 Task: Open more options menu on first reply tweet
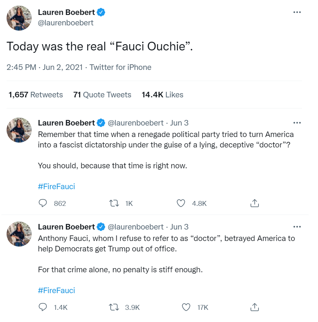[297, 123]
